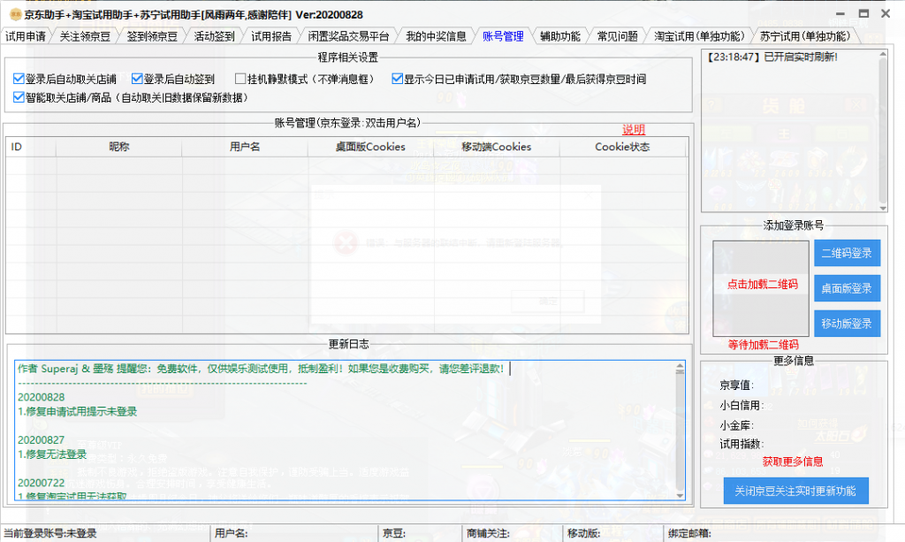Select the 试用报告 tab

coord(271,36)
